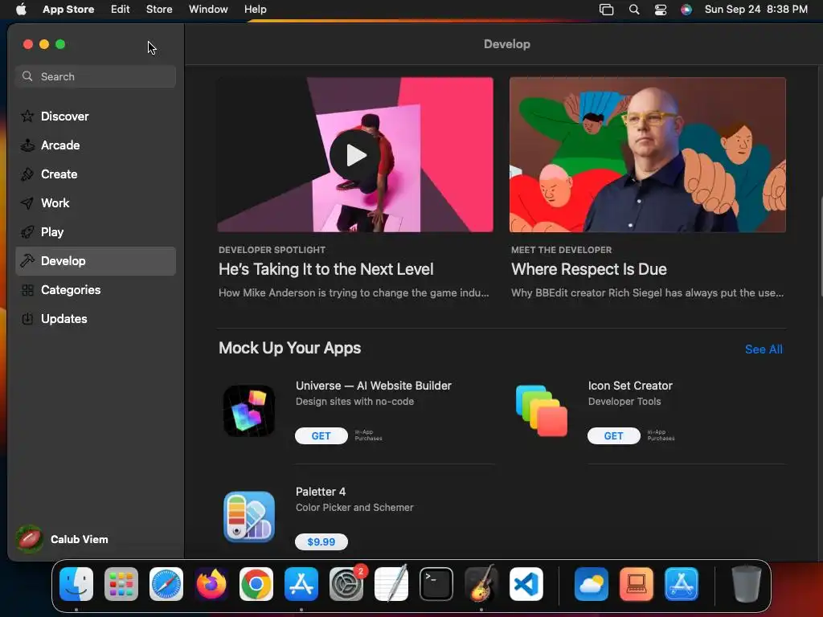Viewport: 823px width, 617px height.
Task: Activate Siri from the menu bar
Action: (x=686, y=10)
